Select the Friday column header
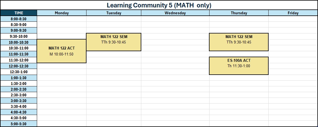 tap(293, 13)
